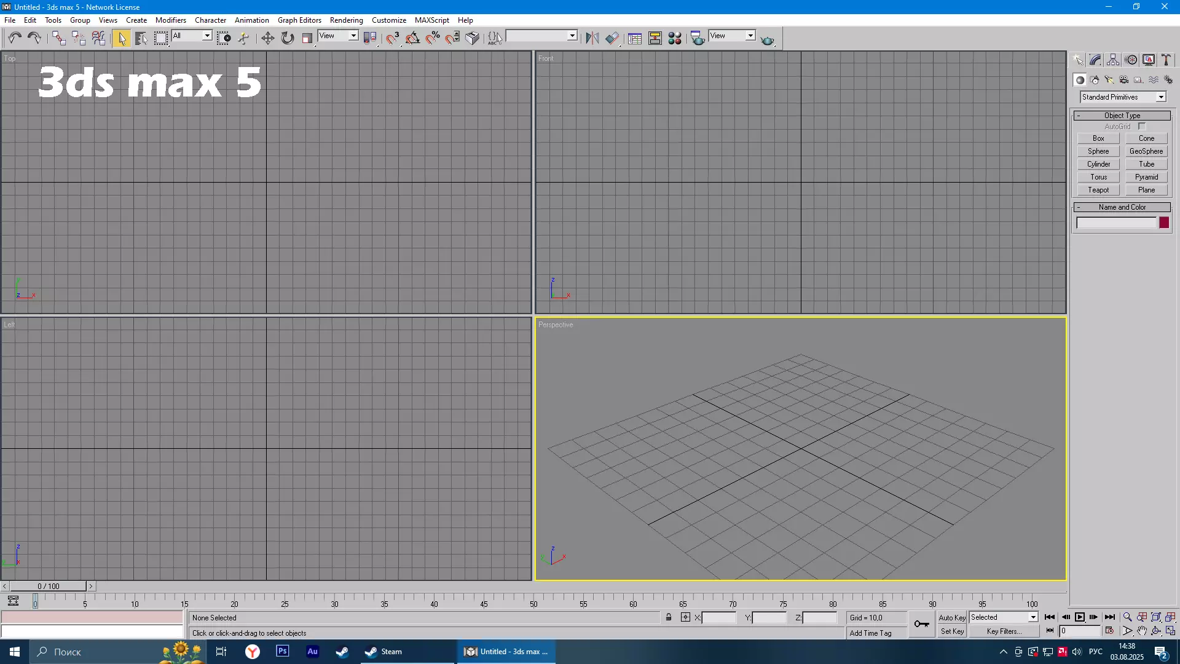The image size is (1180, 664).
Task: Click the Mirror Selected Objects icon
Action: pyautogui.click(x=592, y=38)
